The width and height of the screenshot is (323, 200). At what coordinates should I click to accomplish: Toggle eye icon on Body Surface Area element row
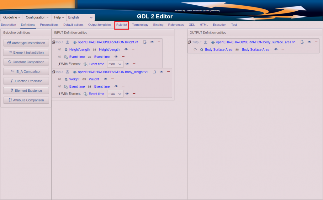pos(276,49)
